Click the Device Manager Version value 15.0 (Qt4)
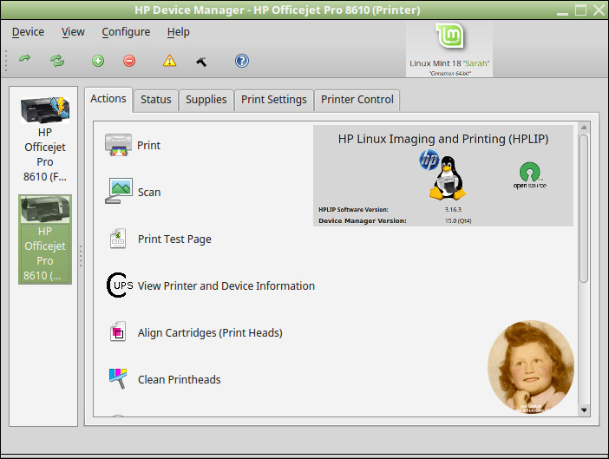 tap(458, 221)
